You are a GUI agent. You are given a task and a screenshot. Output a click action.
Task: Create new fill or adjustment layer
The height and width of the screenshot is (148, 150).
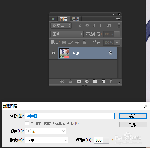[x=87, y=81]
